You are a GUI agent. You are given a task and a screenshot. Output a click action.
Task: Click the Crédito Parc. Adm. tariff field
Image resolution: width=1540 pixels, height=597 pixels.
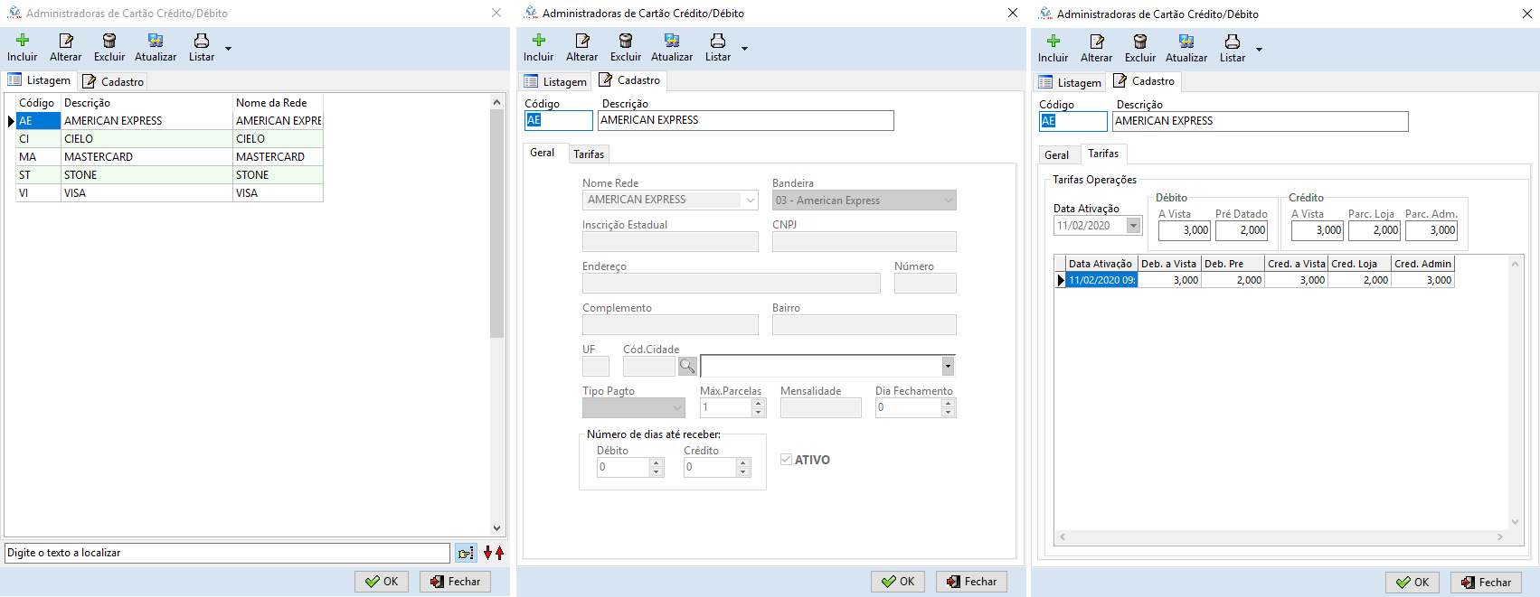coord(1431,230)
